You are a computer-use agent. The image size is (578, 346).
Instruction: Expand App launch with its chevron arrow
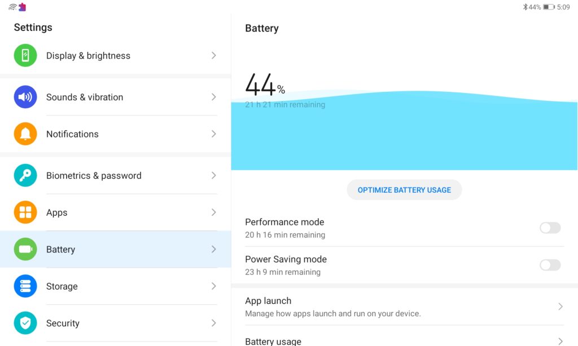(x=561, y=307)
